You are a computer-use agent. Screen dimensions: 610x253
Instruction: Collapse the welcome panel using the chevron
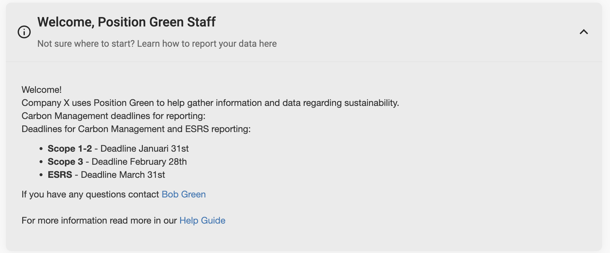point(584,32)
